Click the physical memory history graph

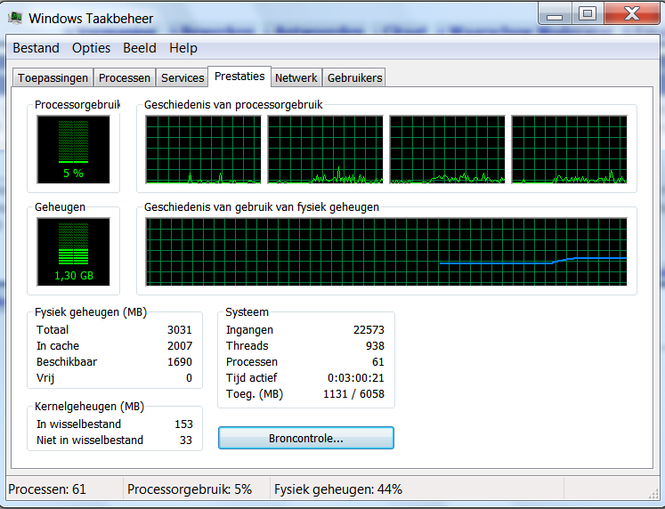386,252
